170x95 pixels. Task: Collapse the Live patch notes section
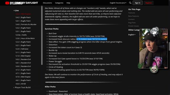16,11
